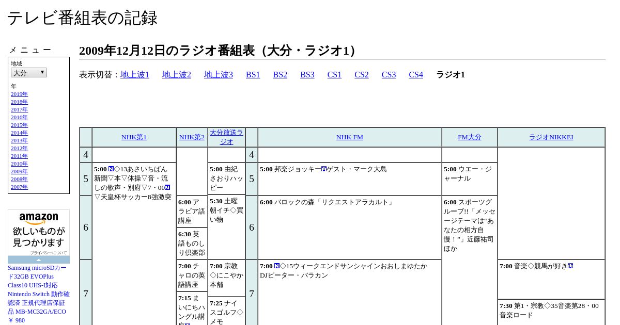The image size is (620, 325).
Task: Open the FM大分 station header link
Action: pos(470,137)
